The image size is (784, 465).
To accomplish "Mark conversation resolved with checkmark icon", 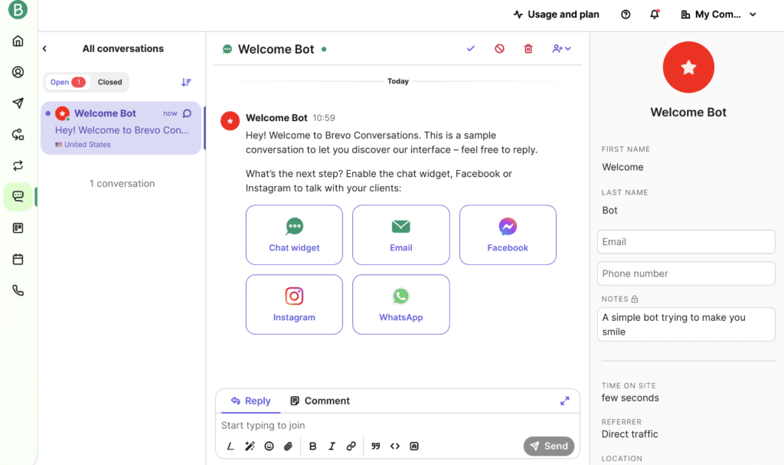I will click(471, 49).
